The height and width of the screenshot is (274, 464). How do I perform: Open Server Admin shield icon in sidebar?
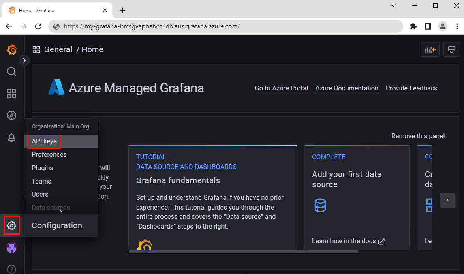[x=11, y=247]
